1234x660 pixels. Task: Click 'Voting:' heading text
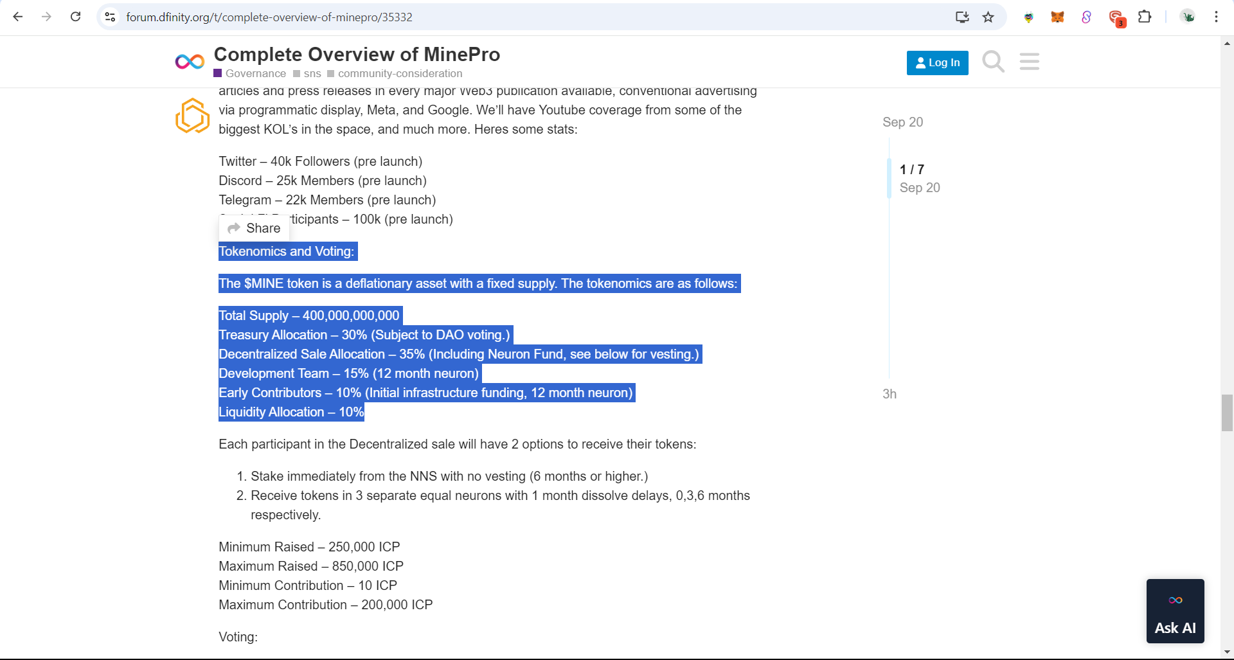[238, 637]
